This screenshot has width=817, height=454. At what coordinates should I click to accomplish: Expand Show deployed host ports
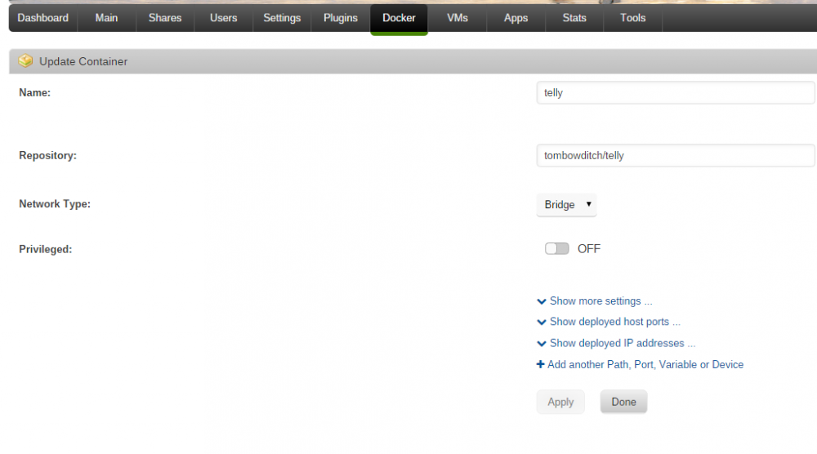point(609,322)
